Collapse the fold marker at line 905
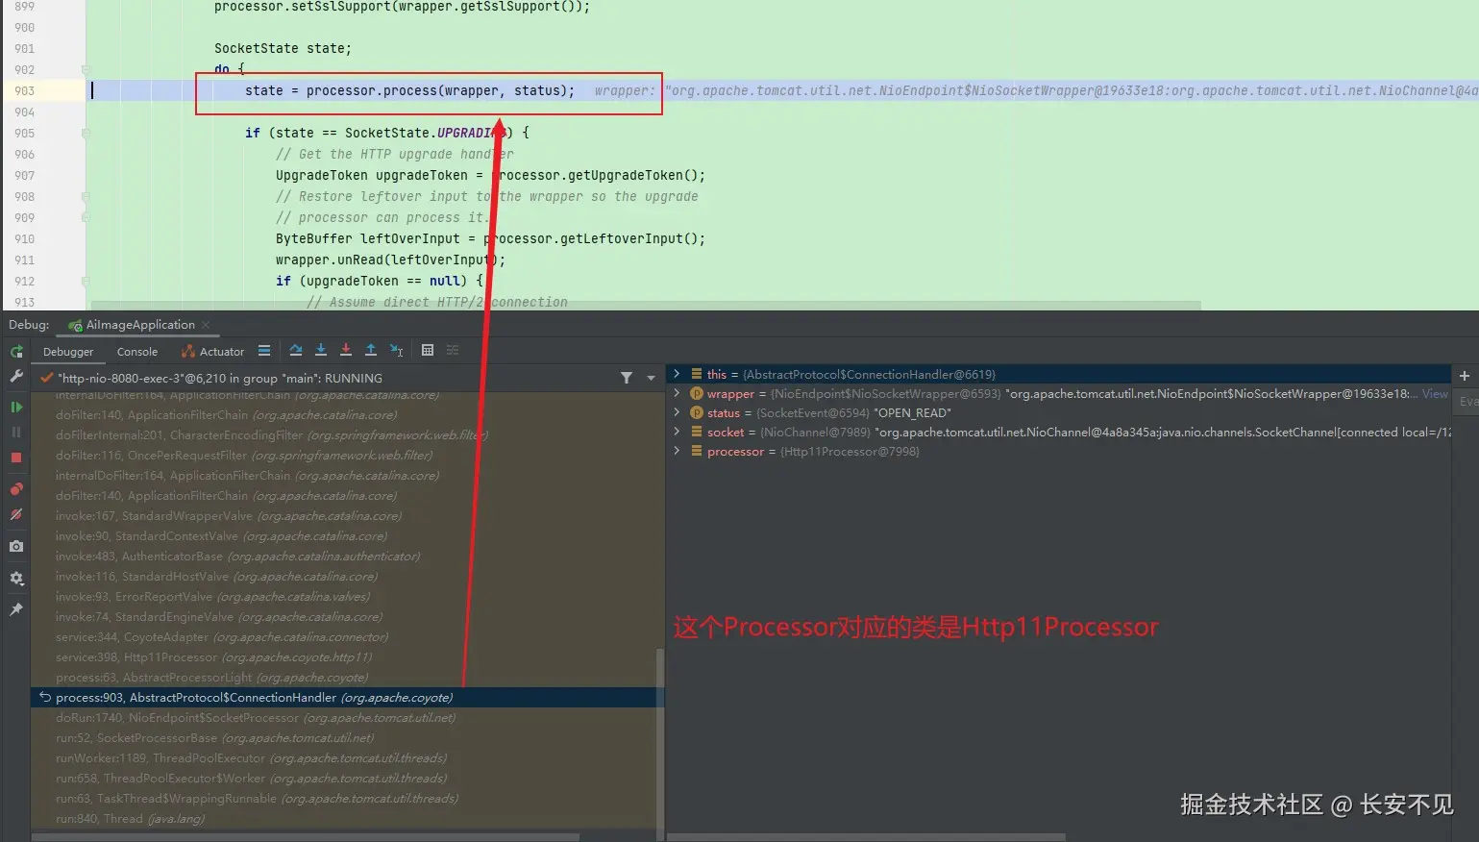 pos(86,133)
